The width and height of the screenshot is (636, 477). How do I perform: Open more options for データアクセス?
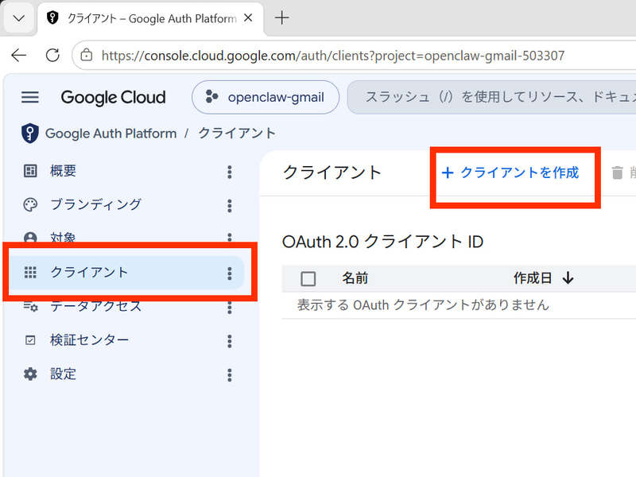[230, 308]
